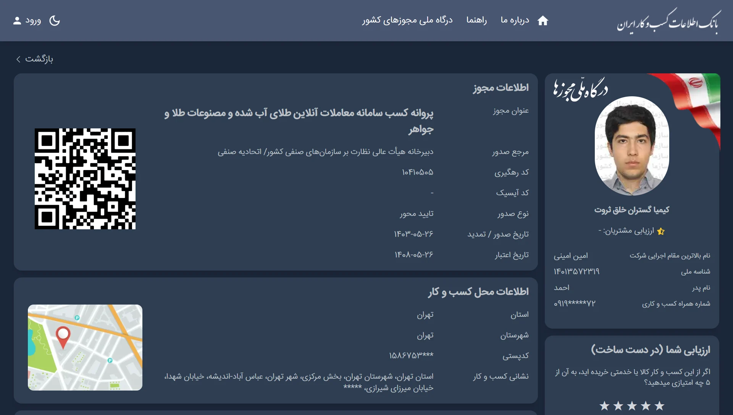733x415 pixels.
Task: Click father name احمد
Action: 562,287
